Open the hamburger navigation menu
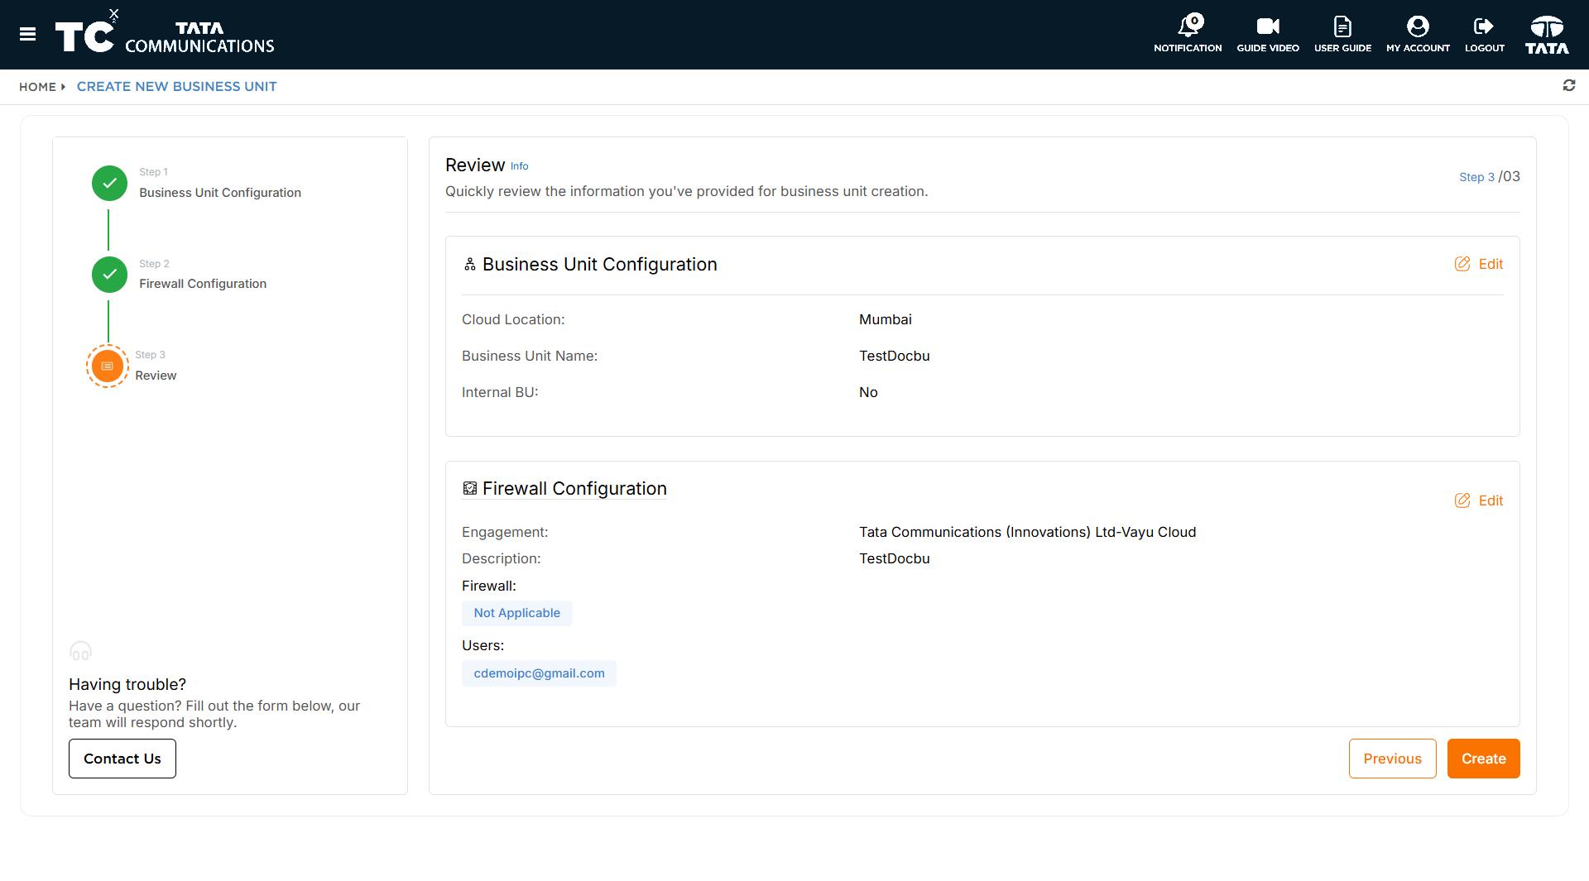 [27, 34]
